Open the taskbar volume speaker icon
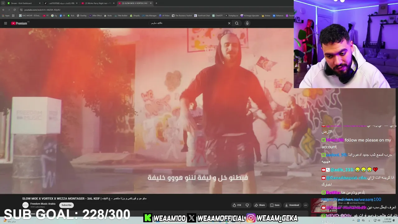Image resolution: width=398 pixels, height=224 pixels. tap(379, 220)
